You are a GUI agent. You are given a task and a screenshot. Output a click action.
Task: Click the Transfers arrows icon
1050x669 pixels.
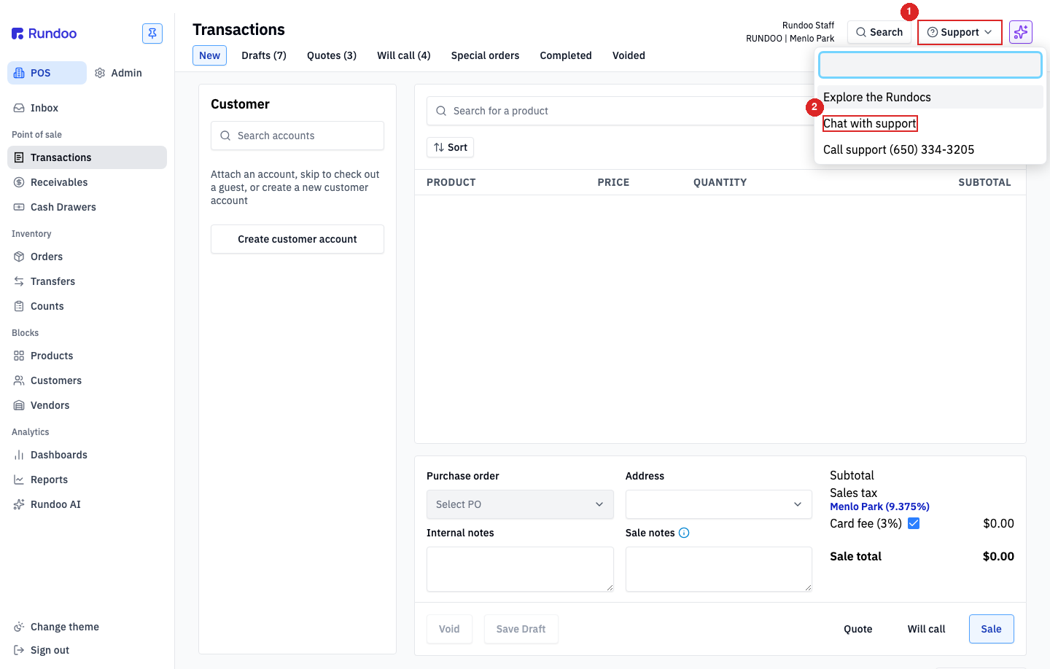point(19,281)
